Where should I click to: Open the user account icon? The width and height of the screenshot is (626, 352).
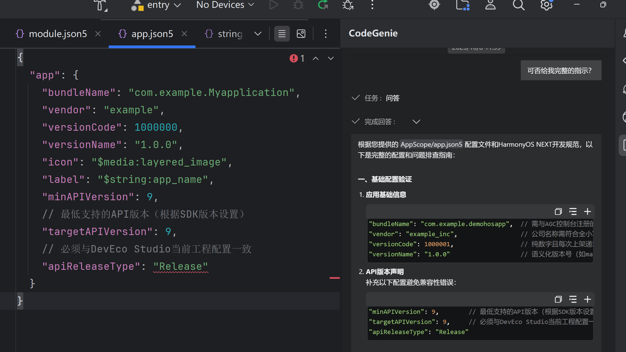click(490, 5)
